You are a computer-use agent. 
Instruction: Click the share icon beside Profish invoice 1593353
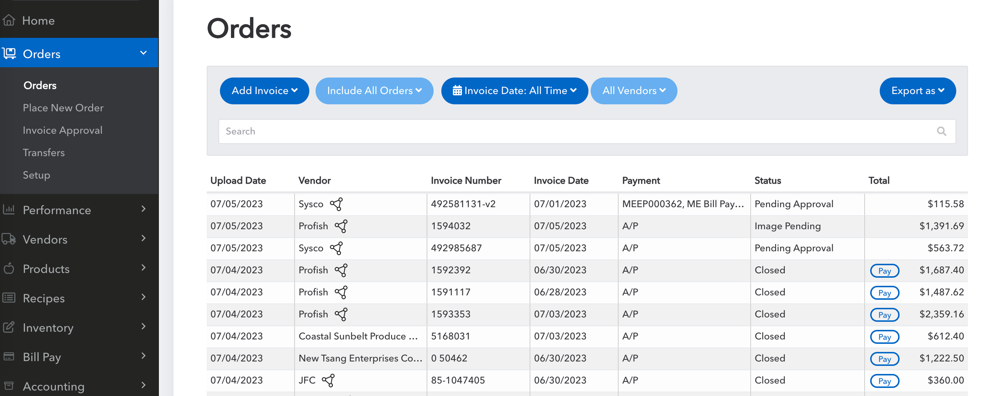coord(341,314)
